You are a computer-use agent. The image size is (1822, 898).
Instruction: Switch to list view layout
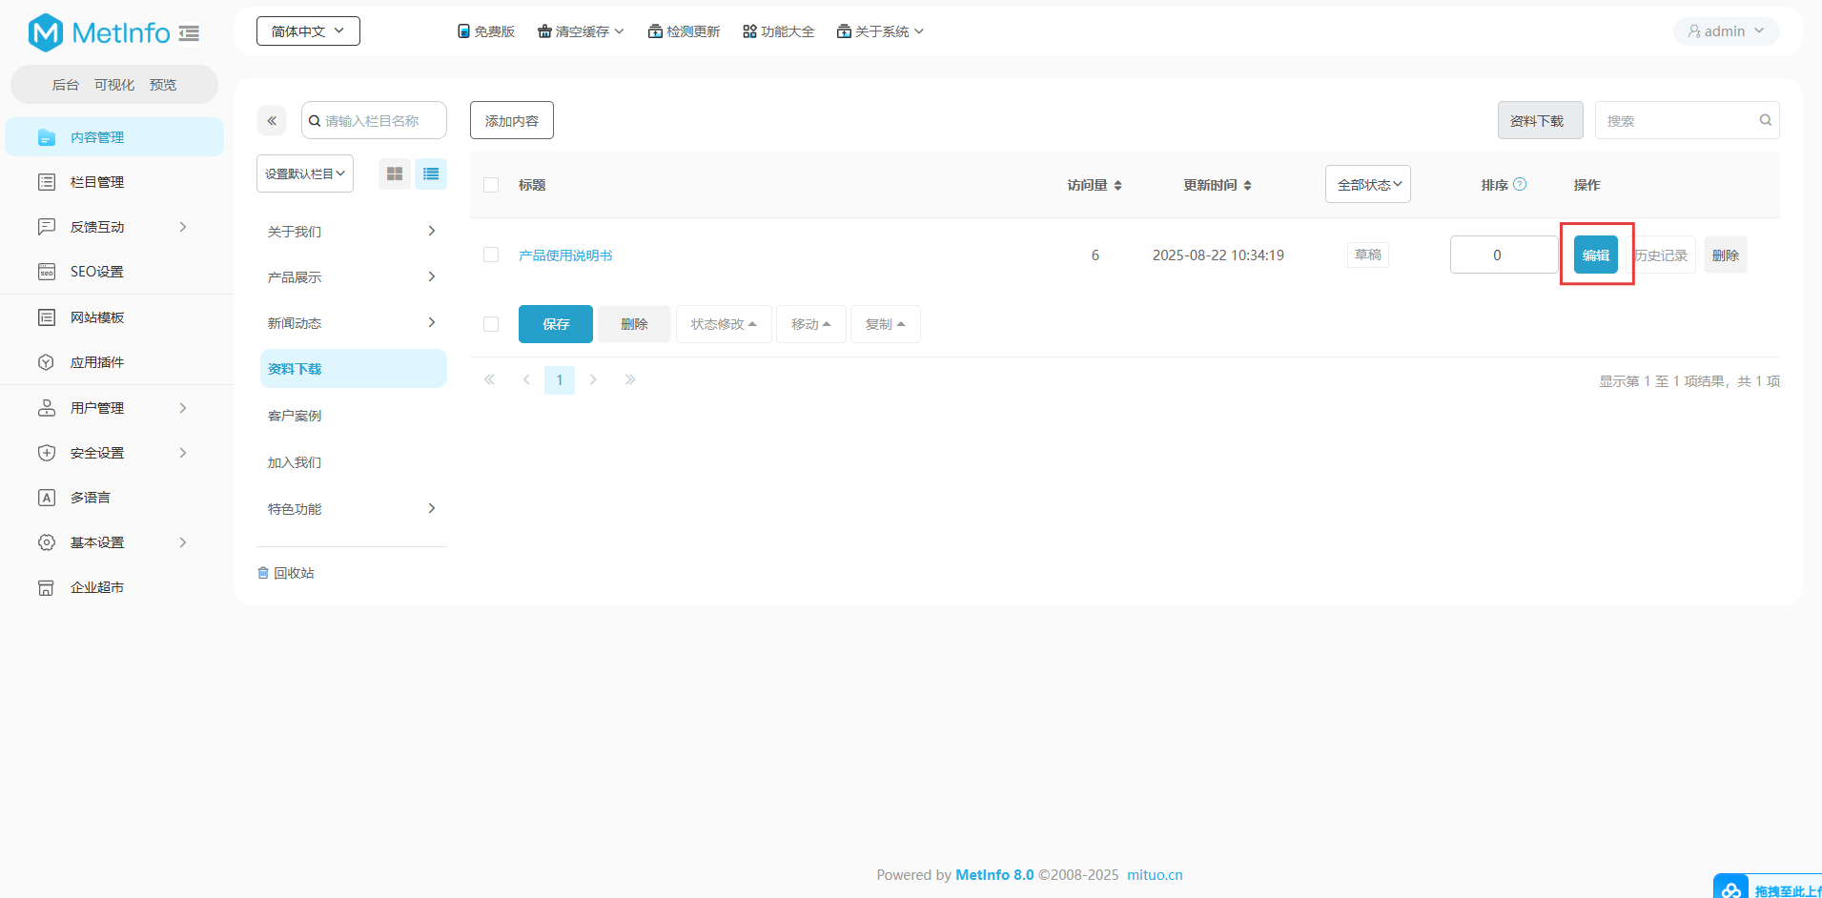[431, 173]
